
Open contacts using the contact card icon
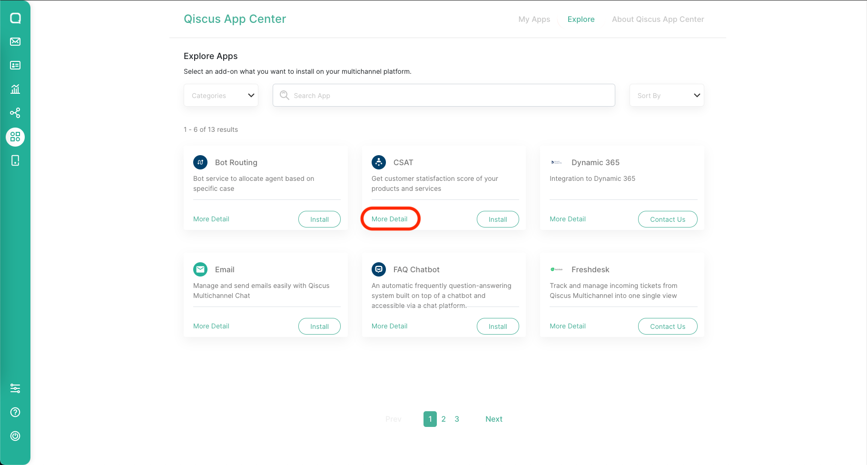[x=15, y=65]
